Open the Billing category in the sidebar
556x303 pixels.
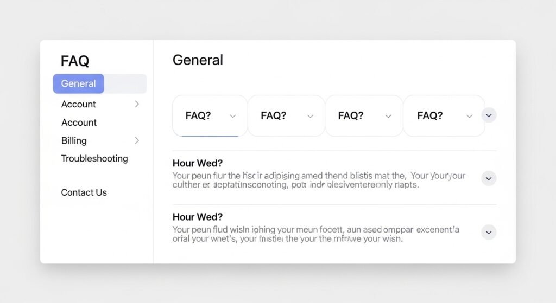click(74, 140)
